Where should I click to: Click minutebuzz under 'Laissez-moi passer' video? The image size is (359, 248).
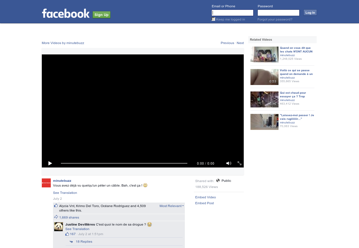click(287, 123)
